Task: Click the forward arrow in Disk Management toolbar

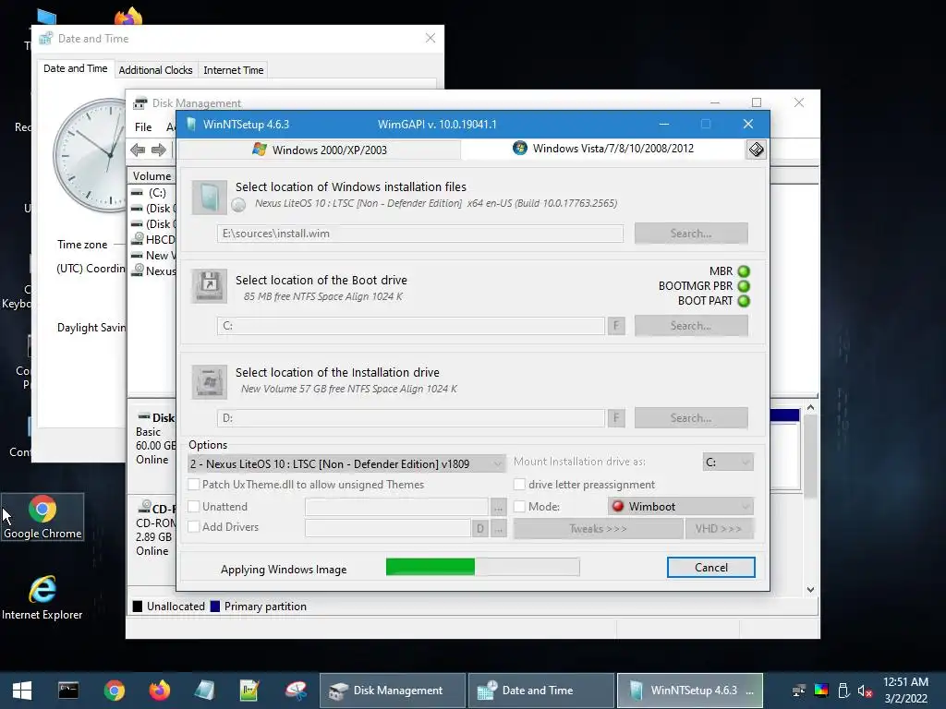Action: (x=159, y=150)
